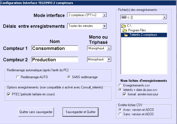This screenshot has width=177, height=124.
Task: Click the drive icon in drive selector
Action: click(x=124, y=17)
